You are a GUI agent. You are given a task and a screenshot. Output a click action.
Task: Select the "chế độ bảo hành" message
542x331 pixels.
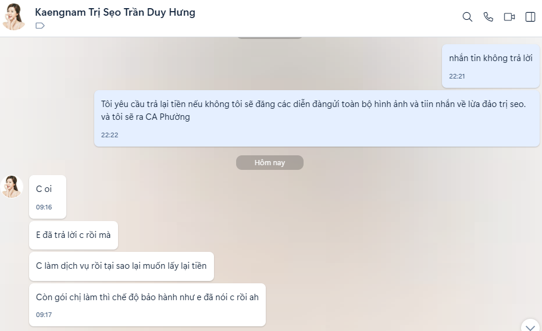[147, 305]
